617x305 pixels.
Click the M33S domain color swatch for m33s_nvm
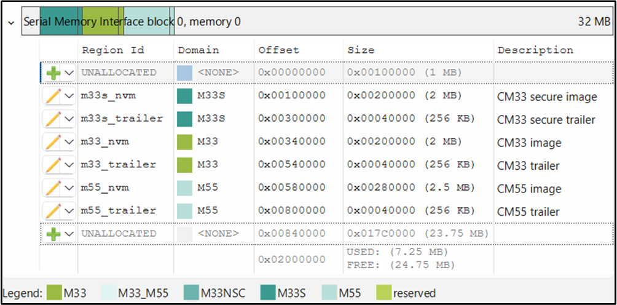pyautogui.click(x=184, y=96)
